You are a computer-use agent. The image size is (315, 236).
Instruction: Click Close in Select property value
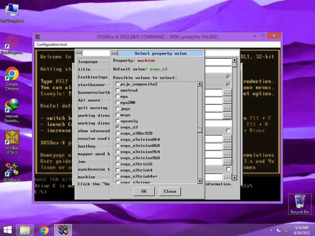click(x=170, y=191)
